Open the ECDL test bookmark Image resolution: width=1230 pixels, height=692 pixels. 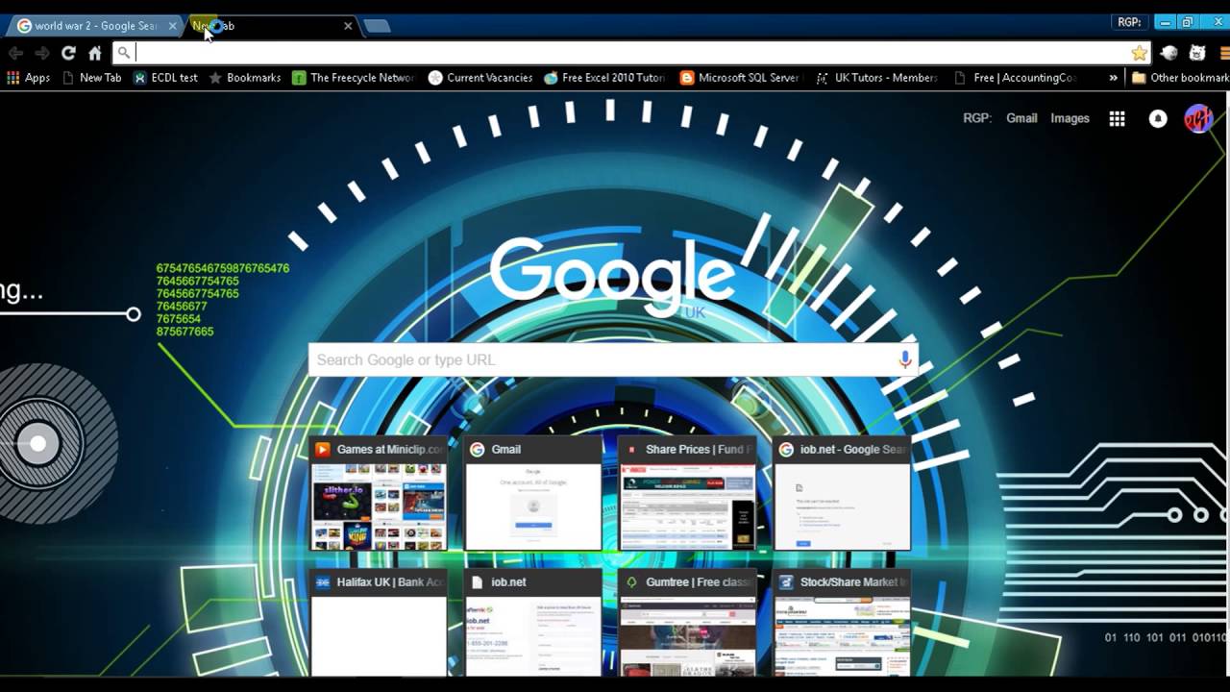tap(165, 78)
